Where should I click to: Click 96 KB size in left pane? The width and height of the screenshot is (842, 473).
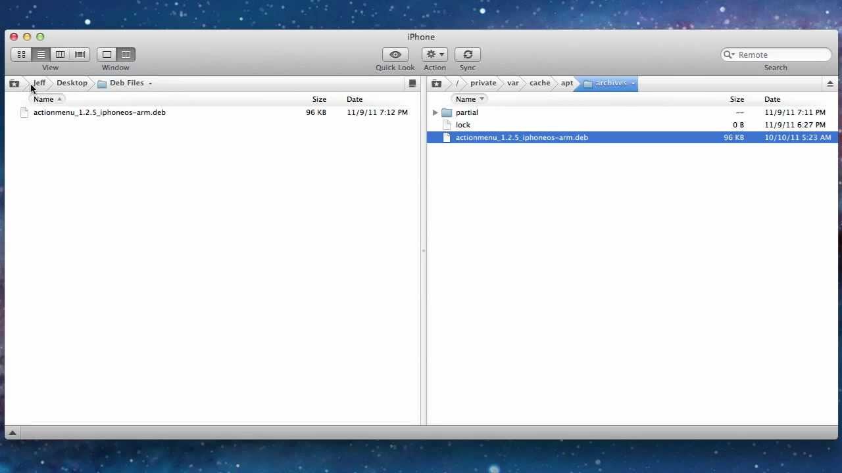(x=316, y=112)
